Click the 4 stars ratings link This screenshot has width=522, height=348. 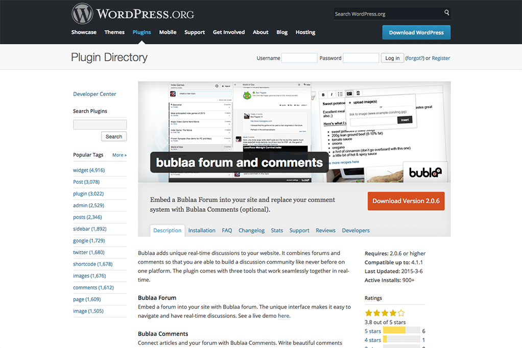[373, 340]
